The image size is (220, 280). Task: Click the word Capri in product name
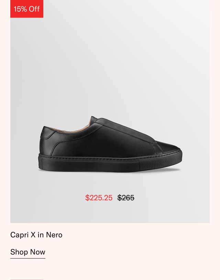(19, 235)
